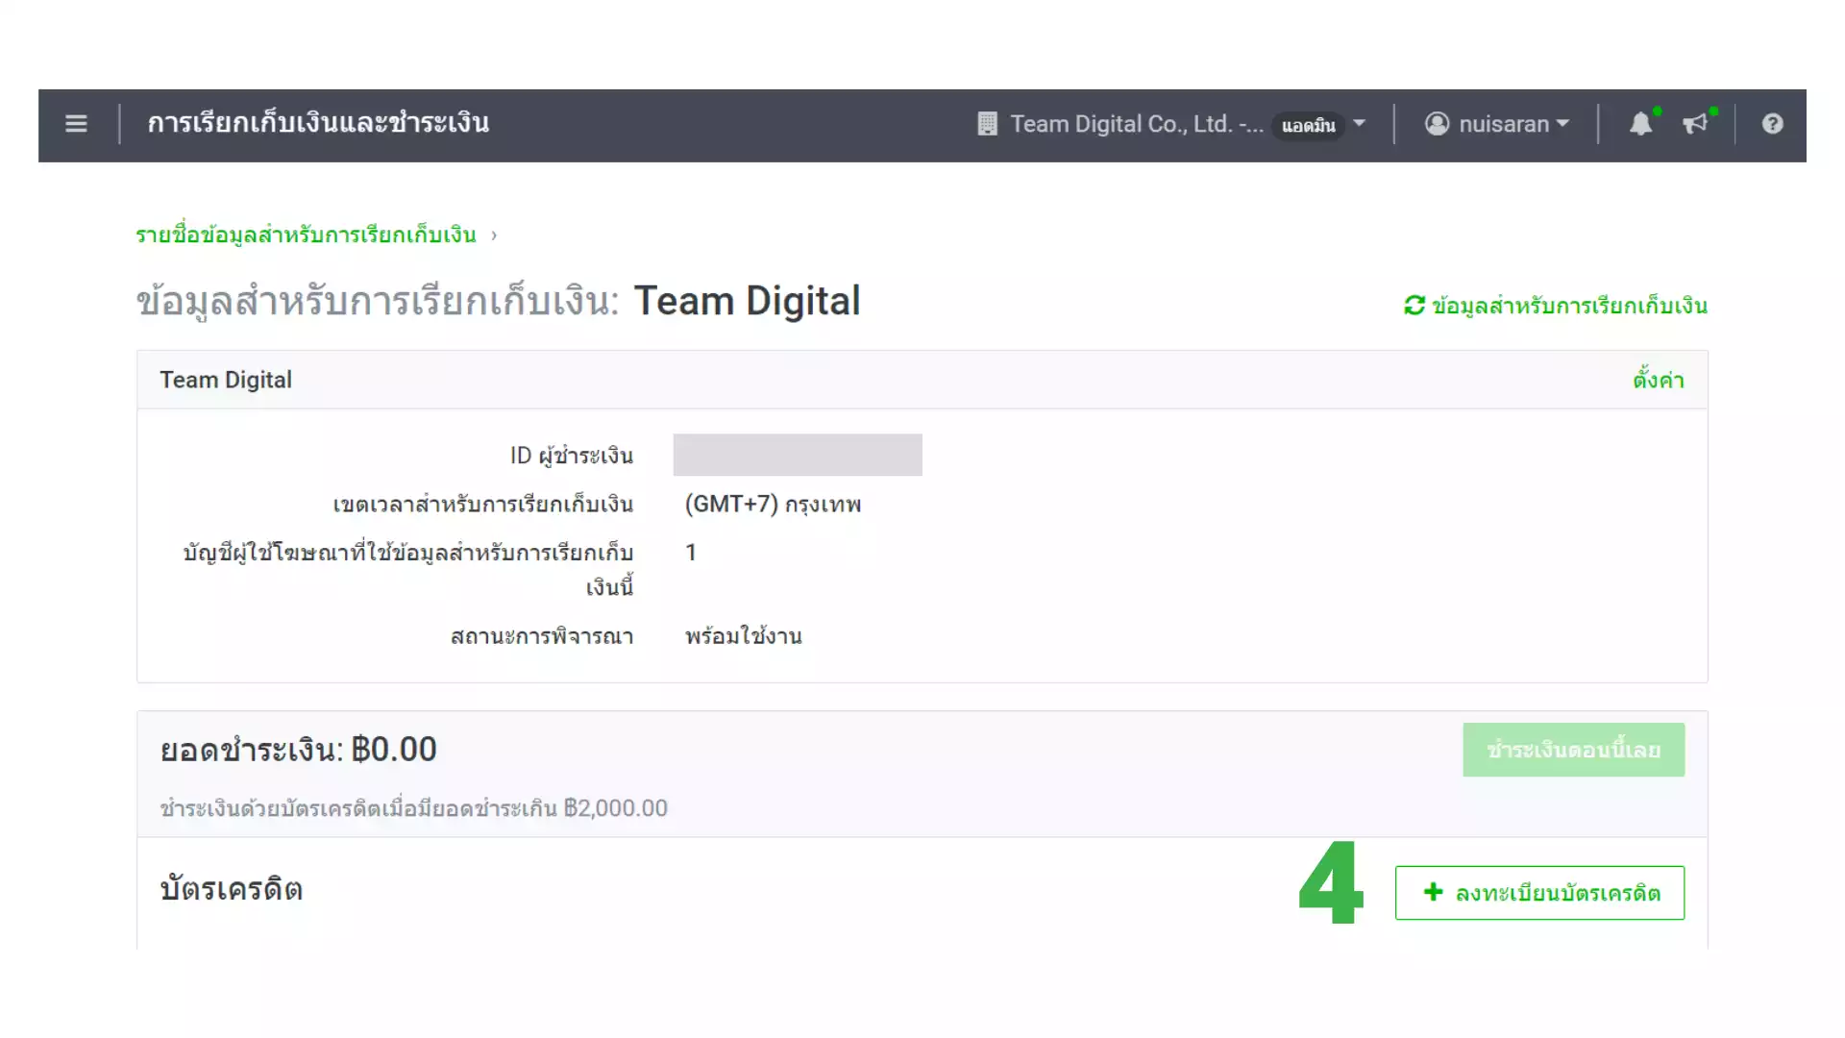Click the masked ID ผู้ชำระเงิน field
This screenshot has height=1038, width=1845.
click(798, 455)
